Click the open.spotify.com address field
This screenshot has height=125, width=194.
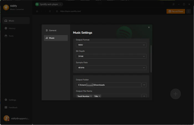coord(70,11)
